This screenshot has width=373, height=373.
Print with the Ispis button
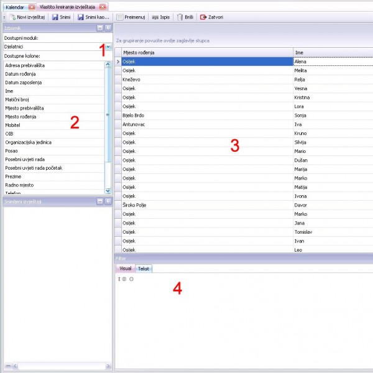pos(161,17)
